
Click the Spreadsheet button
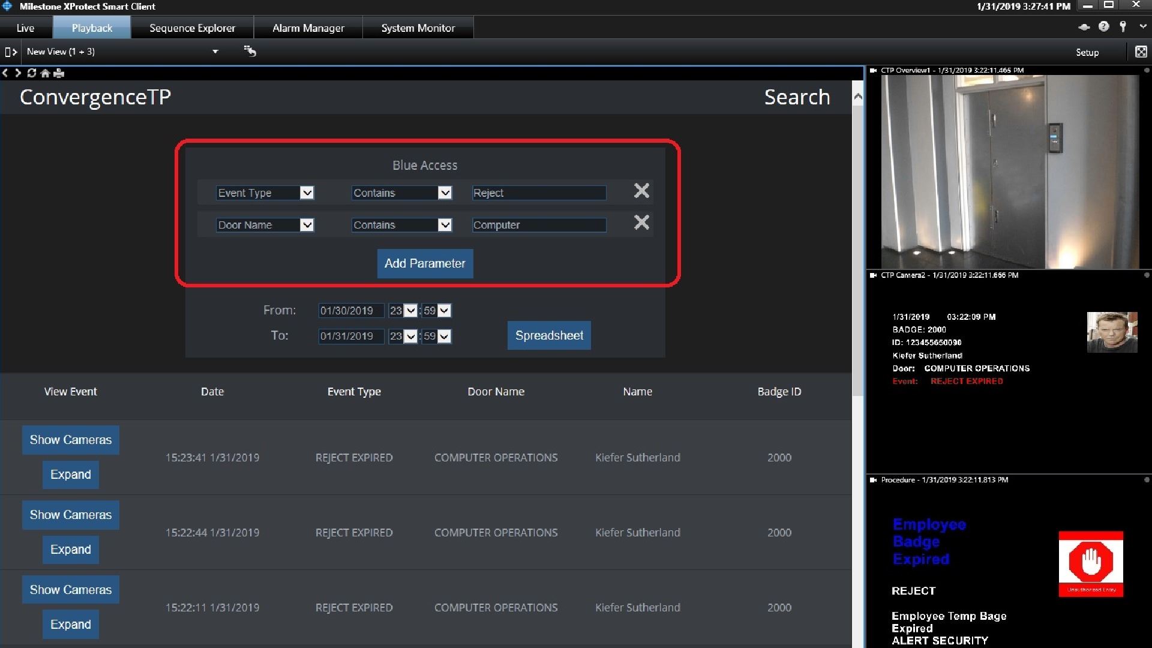tap(549, 335)
